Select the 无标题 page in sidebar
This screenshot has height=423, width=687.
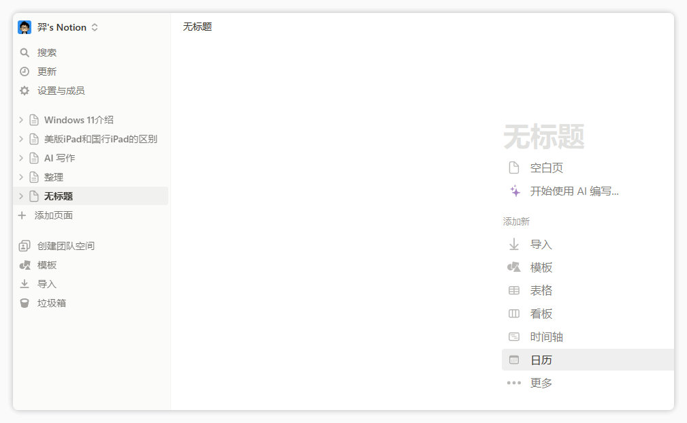tap(59, 196)
